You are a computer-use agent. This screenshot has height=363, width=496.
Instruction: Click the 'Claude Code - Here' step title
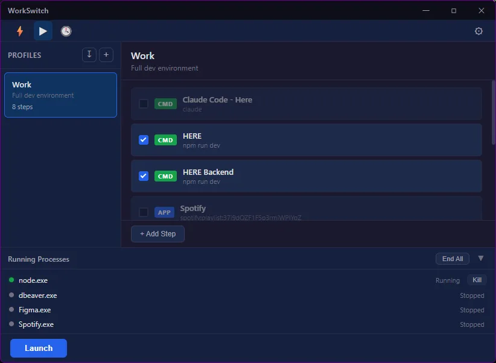tap(217, 99)
